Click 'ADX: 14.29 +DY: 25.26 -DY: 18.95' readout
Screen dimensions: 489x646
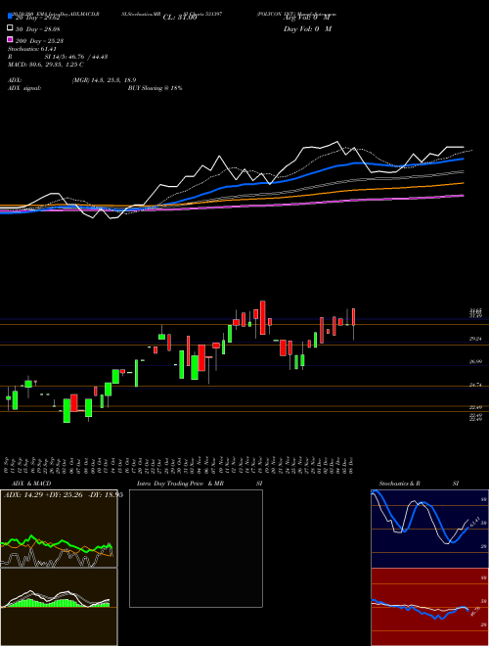(x=64, y=495)
